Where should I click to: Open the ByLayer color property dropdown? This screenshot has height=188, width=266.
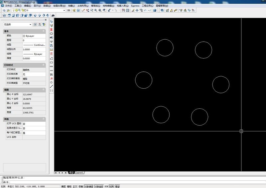[34, 36]
